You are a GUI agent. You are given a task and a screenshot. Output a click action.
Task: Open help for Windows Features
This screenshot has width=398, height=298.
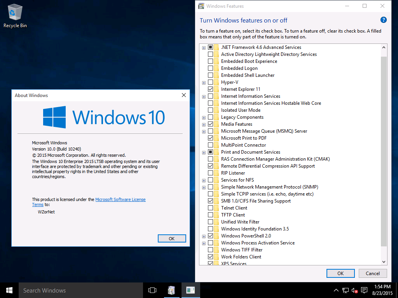click(384, 20)
